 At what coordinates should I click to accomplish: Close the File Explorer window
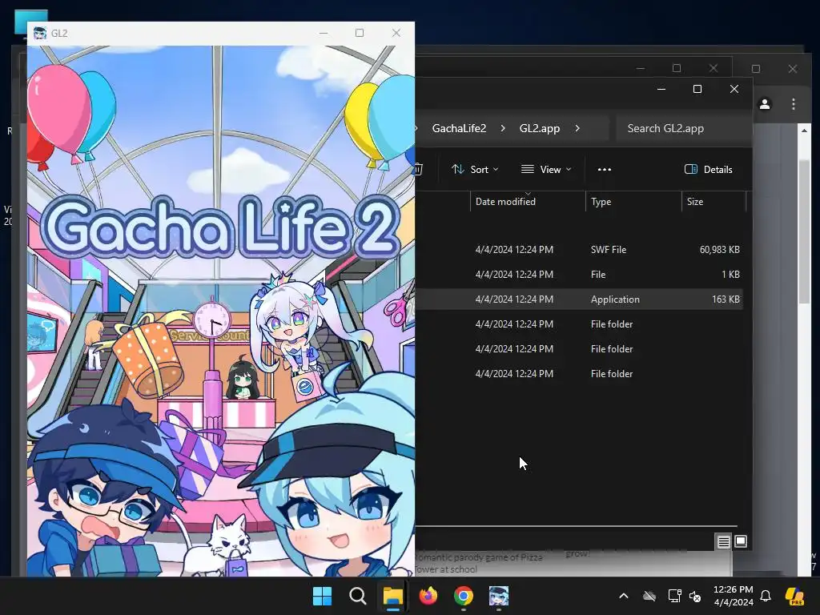coord(734,89)
